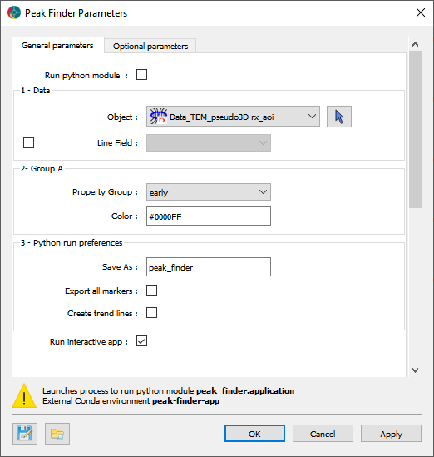
Task: Click into the Color field #0000FF
Action: [x=209, y=216]
